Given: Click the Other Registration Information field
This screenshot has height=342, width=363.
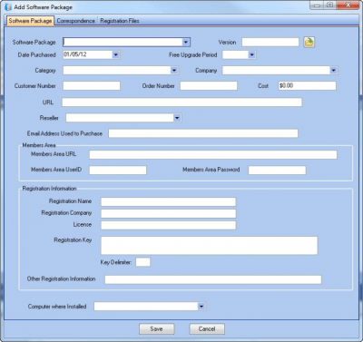Looking at the screenshot, I should coord(213,279).
